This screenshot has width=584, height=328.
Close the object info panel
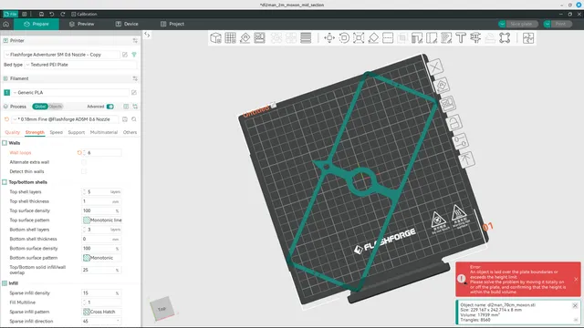(575, 306)
